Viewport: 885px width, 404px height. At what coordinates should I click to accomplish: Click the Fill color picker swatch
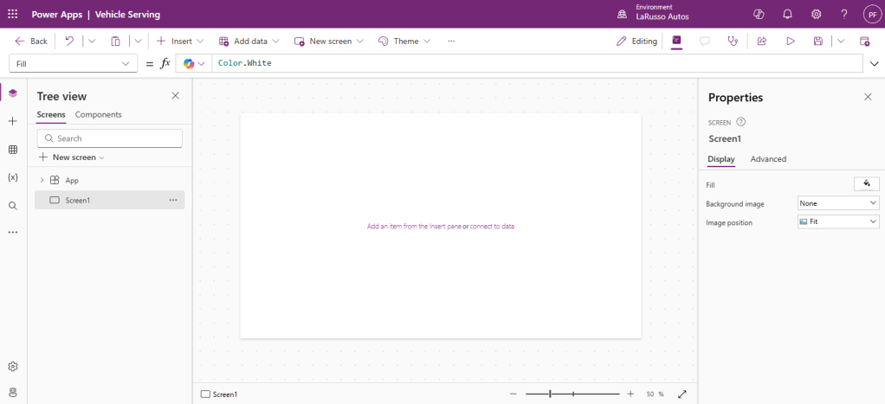coord(866,183)
